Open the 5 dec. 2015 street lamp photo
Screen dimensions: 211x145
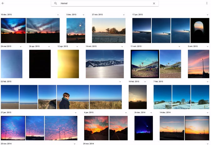pyautogui.click(x=76, y=31)
